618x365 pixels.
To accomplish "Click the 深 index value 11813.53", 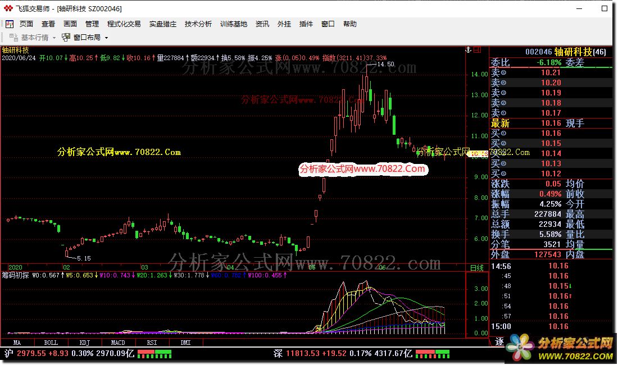I will tap(303, 354).
